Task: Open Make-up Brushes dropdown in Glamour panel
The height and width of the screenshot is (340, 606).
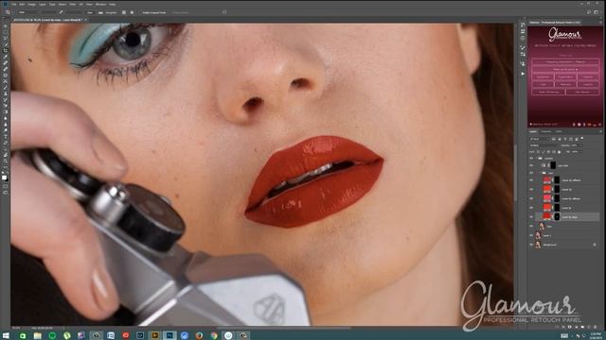Action: click(x=565, y=69)
